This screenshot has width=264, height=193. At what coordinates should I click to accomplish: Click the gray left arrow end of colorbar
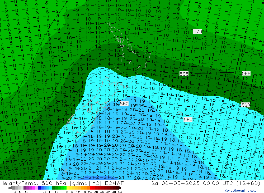click(10, 188)
